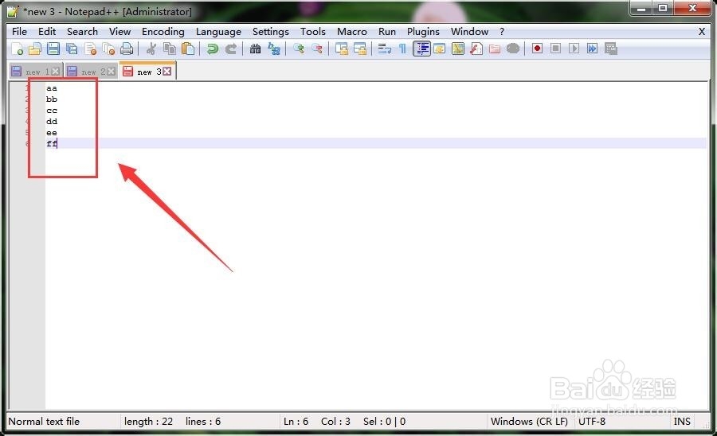
Task: Open the ? help menu
Action: [502, 32]
